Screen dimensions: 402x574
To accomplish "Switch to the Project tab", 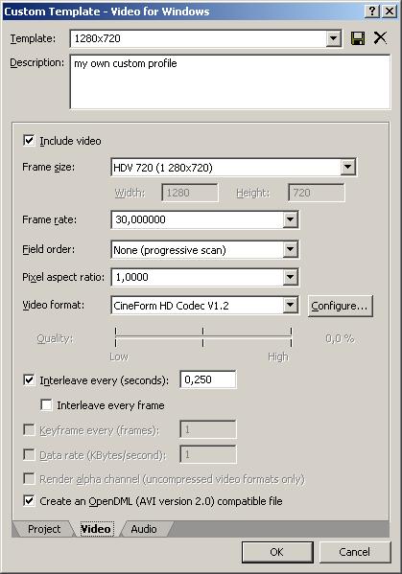I will coord(44,529).
